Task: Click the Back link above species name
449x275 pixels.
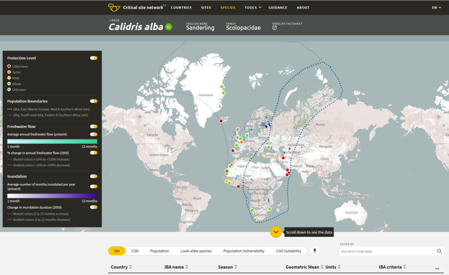Action: tap(114, 20)
